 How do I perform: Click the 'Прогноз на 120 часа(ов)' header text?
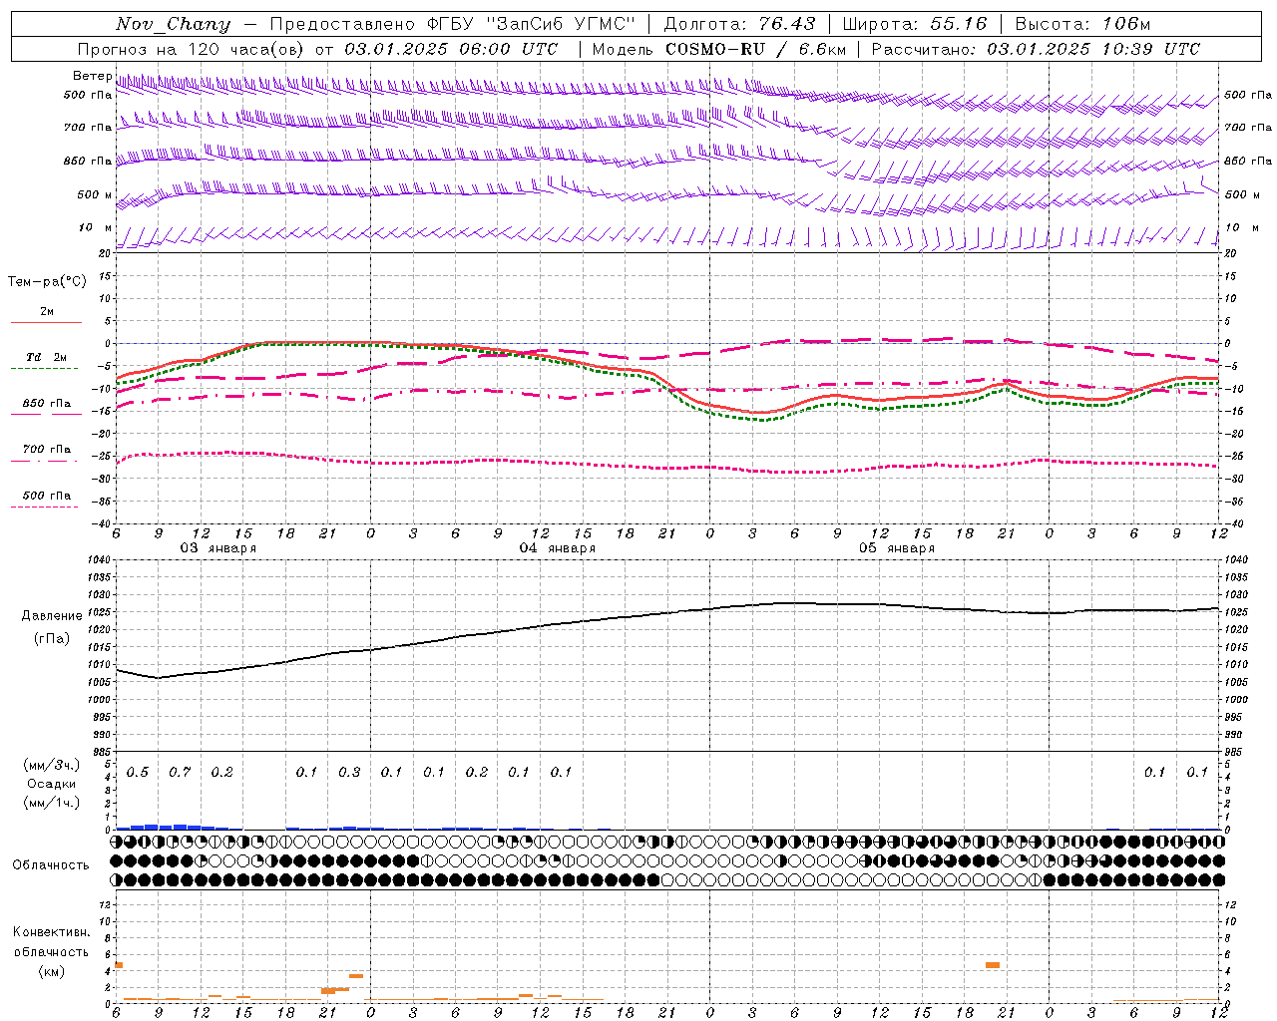coord(192,49)
